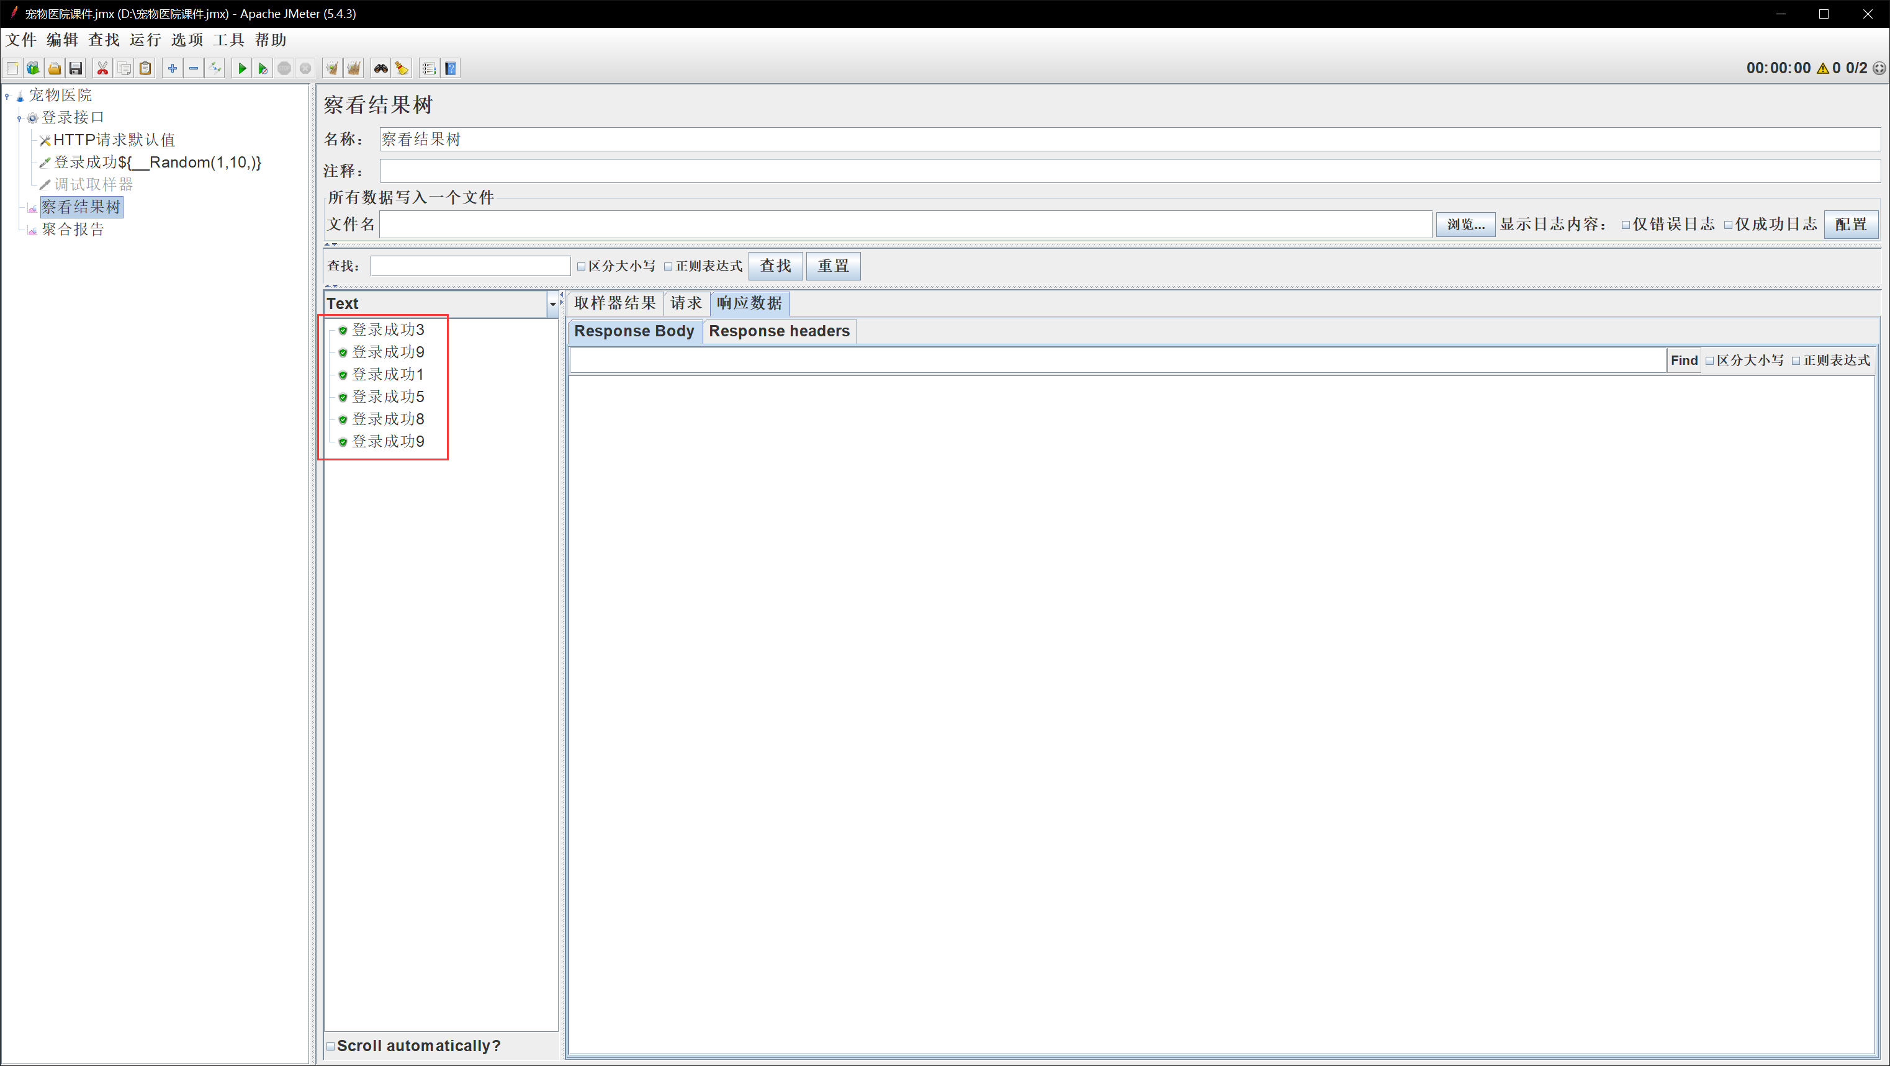Click the green Start test button
This screenshot has height=1066, width=1890.
[241, 68]
